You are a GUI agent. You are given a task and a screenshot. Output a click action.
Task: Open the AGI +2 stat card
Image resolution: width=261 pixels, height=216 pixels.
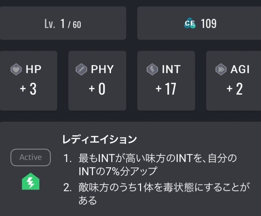(234, 80)
